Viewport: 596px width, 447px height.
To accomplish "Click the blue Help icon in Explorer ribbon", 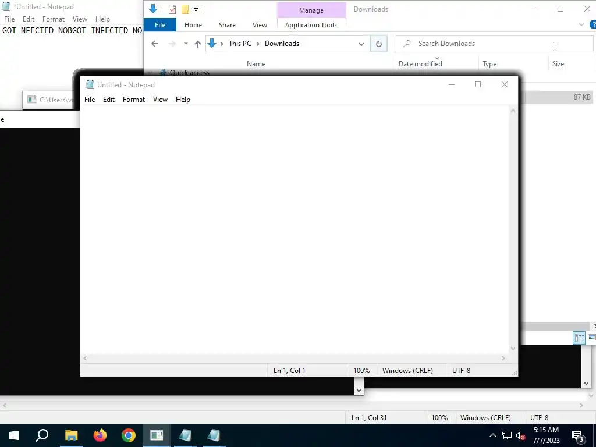I will 592,24.
